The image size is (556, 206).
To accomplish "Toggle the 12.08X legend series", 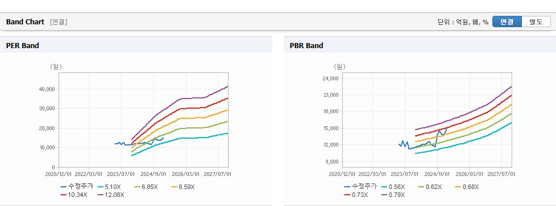I will 111,195.
